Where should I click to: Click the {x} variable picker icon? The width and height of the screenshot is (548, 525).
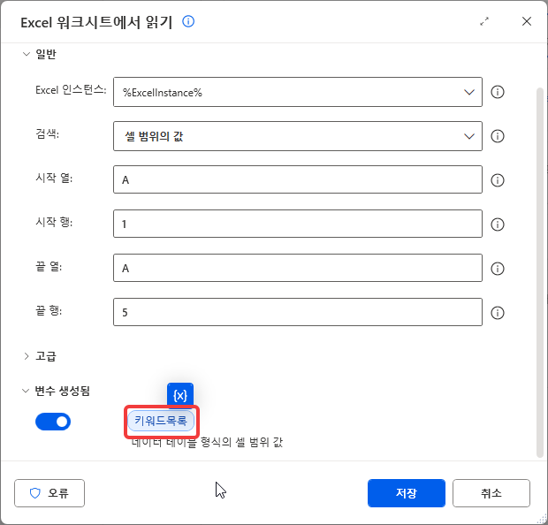tap(180, 396)
